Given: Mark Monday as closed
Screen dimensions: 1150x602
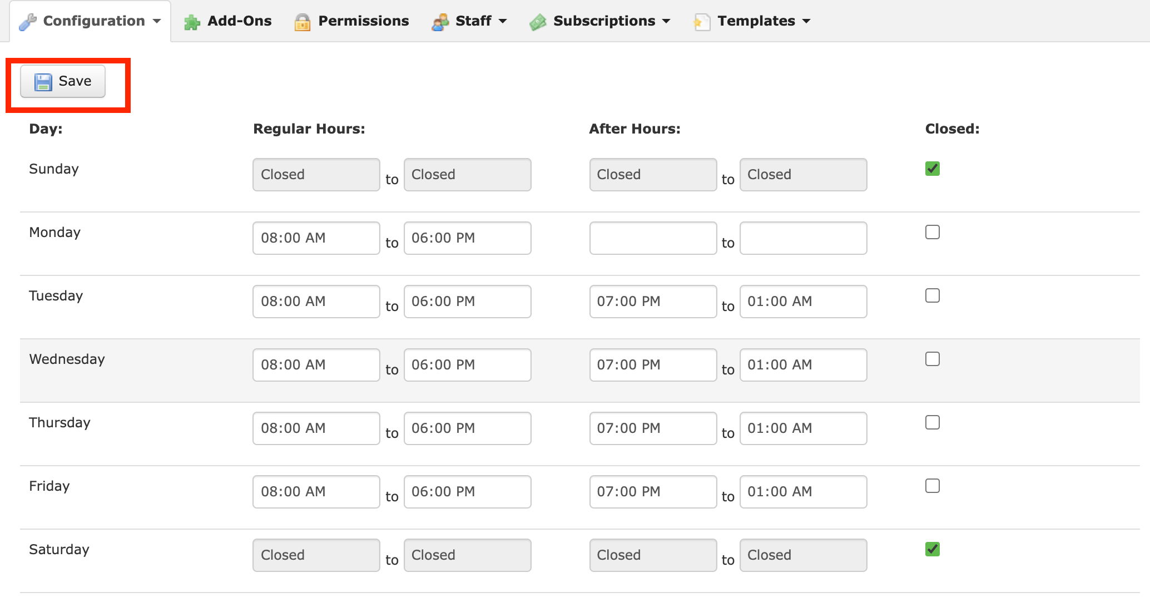Looking at the screenshot, I should 932,232.
